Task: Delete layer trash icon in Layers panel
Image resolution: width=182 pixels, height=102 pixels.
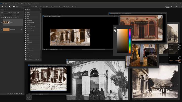Action: (x=21, y=94)
